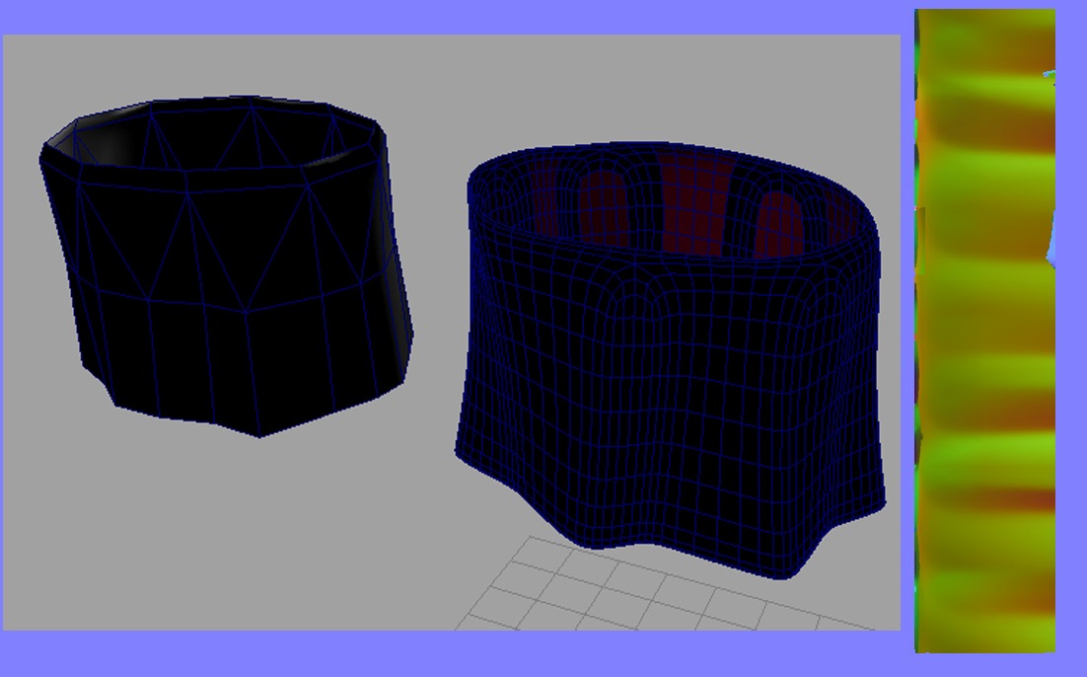The width and height of the screenshot is (1087, 677).
Task: Click the green-orange normal map texture strip
Action: 985,331
